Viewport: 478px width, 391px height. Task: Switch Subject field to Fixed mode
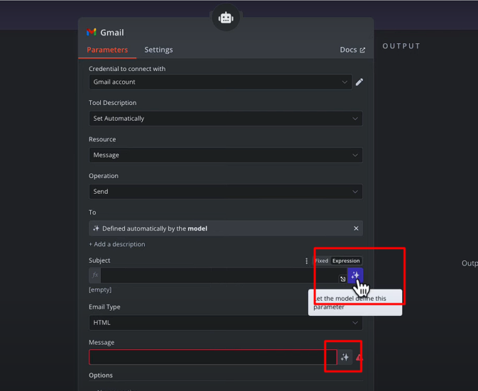point(321,261)
